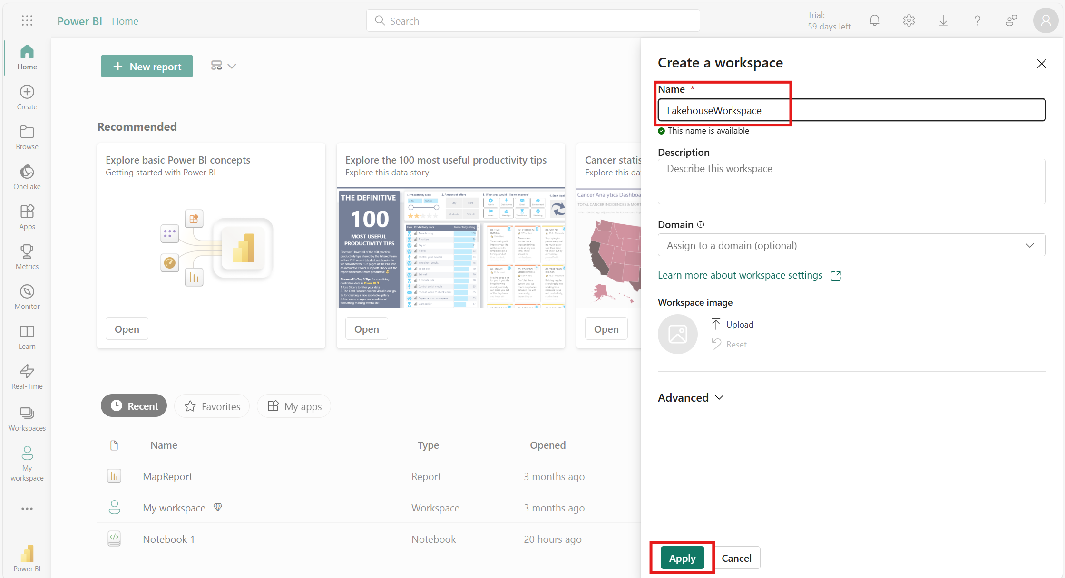Click the notifications bell icon

coord(874,20)
